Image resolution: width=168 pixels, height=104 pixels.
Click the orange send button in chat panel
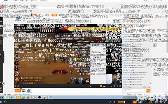tap(148, 91)
